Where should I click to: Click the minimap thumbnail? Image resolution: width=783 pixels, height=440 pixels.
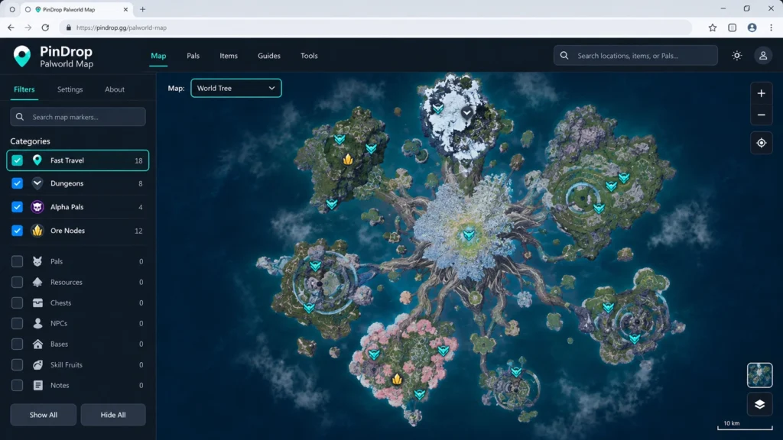tap(759, 375)
